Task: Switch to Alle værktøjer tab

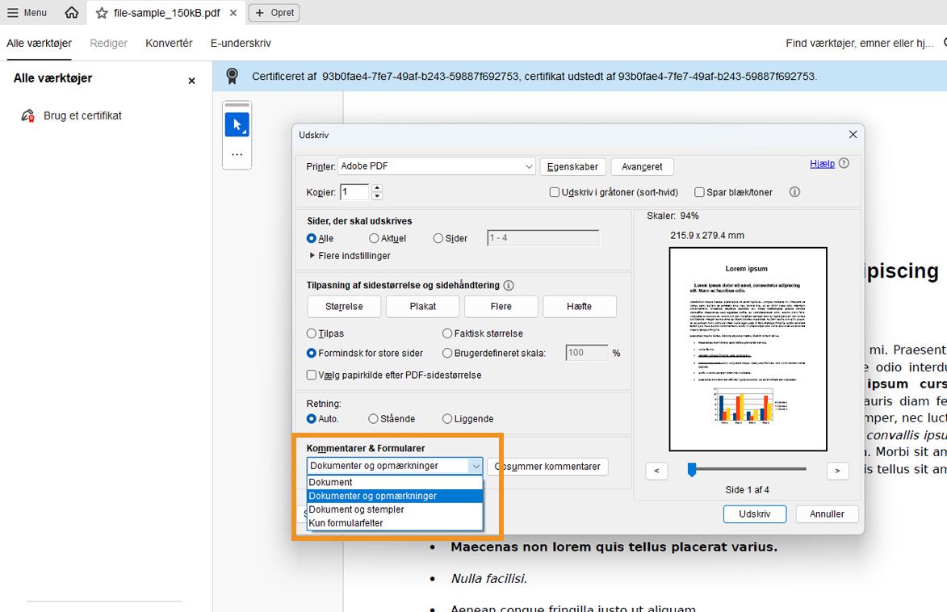Action: pos(40,43)
